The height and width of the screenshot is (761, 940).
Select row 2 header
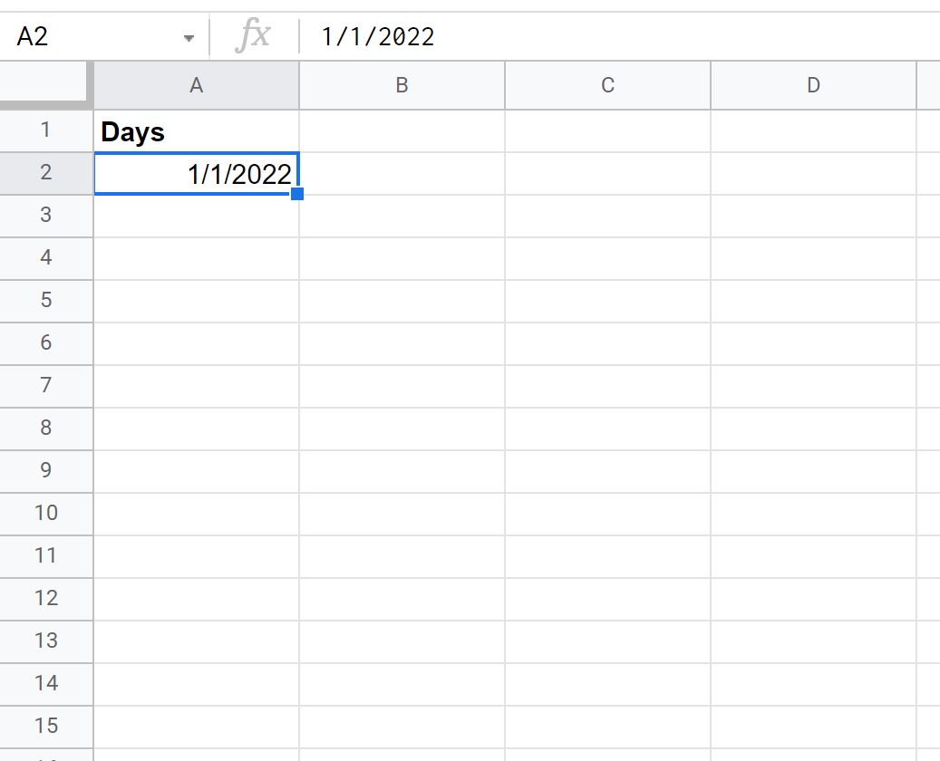click(x=46, y=173)
